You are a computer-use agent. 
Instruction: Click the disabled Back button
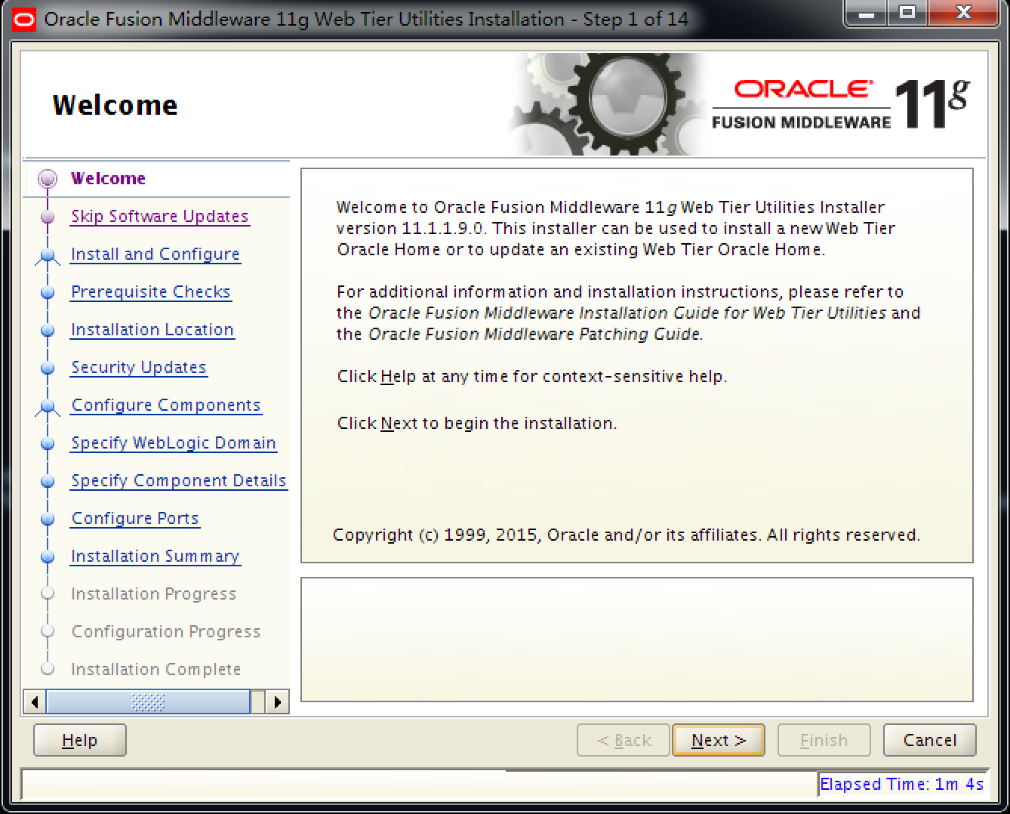coord(624,741)
